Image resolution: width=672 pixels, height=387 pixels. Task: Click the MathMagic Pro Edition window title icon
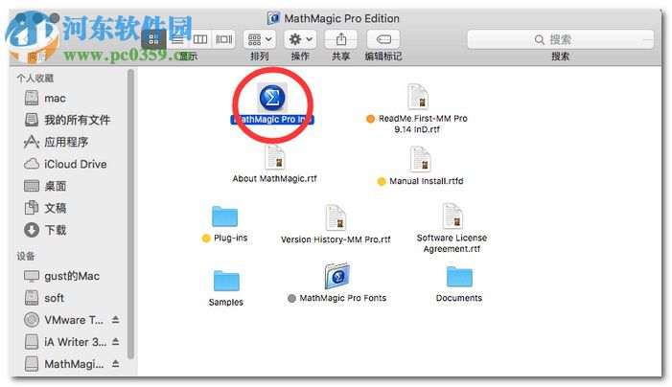[x=273, y=18]
